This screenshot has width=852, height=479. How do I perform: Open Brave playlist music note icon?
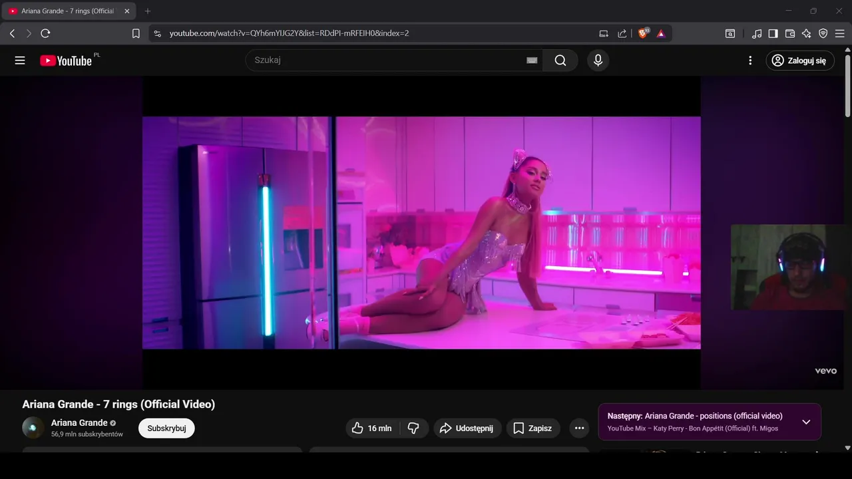click(757, 33)
